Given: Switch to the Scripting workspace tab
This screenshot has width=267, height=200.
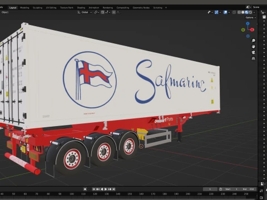Looking at the screenshot, I should point(157,8).
